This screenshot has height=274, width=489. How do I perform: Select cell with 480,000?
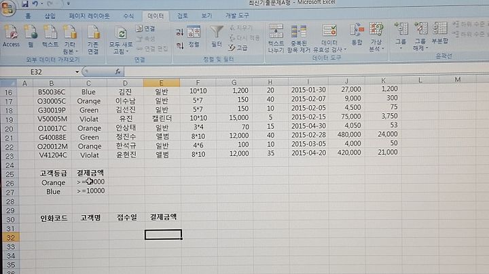click(x=348, y=134)
